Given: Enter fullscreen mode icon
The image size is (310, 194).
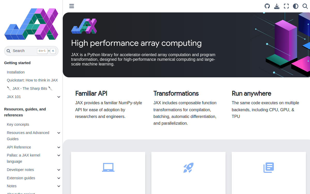Looking at the screenshot, I should click(286, 6).
